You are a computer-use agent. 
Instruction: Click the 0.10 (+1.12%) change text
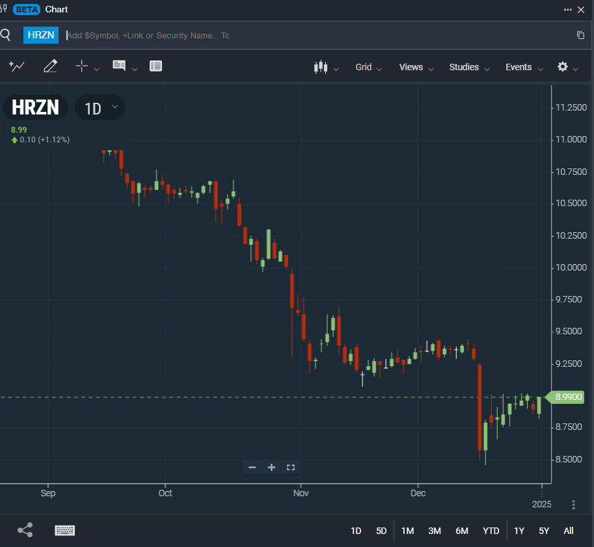[x=45, y=140]
